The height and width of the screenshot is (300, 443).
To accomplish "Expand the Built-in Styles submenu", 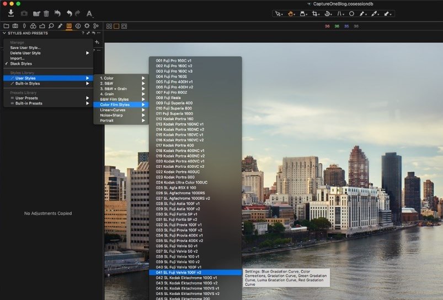I will 28,84.
